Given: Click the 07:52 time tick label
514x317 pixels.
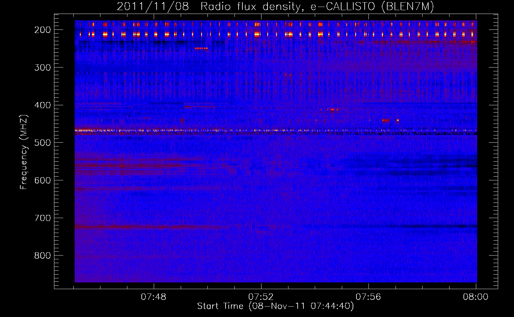Looking at the screenshot, I should 261,297.
